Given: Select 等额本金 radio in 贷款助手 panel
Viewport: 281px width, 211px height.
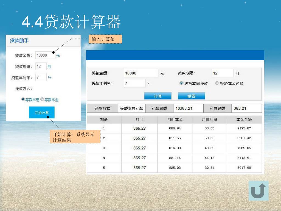Looking at the screenshot, I should pos(42,99).
